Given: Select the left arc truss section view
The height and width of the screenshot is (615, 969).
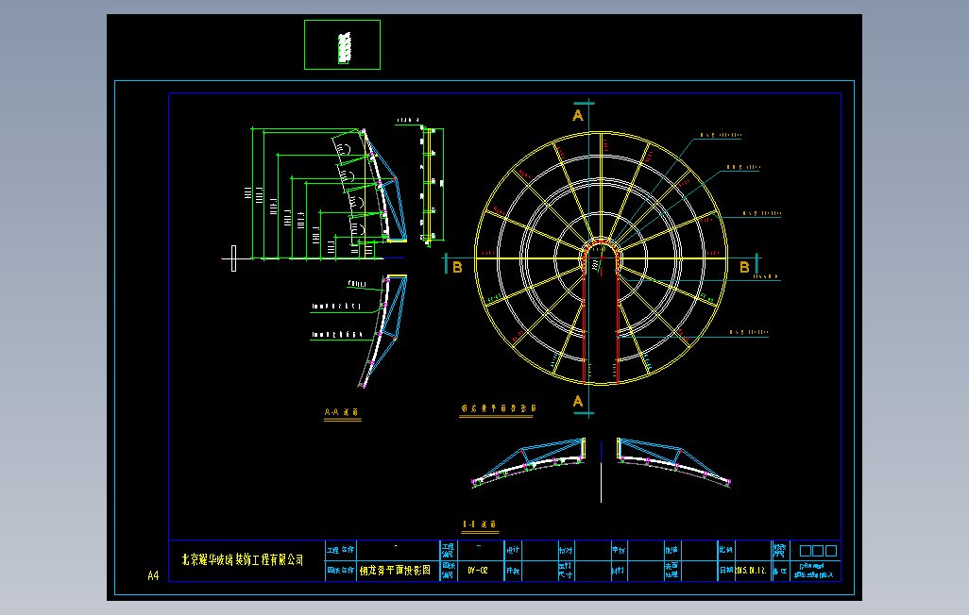Looking at the screenshot, I should coord(529,463).
